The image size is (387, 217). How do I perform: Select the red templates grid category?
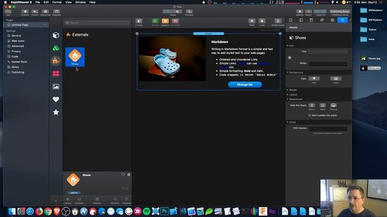56,74
